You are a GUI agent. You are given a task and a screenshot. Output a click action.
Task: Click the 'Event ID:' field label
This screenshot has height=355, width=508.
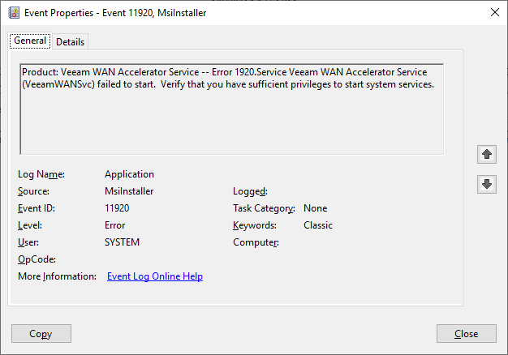point(37,208)
